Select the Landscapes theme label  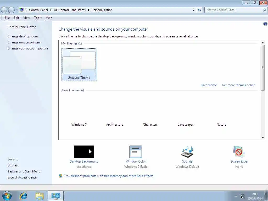click(186, 125)
